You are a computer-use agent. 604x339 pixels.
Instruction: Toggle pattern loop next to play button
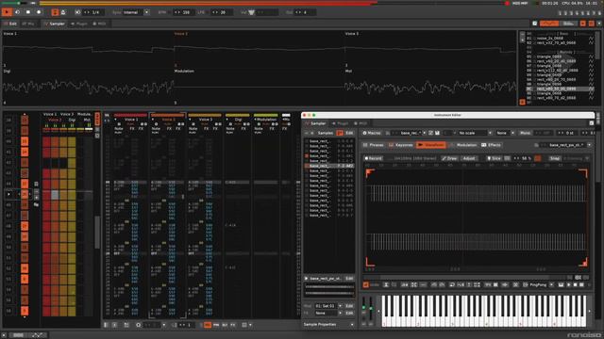coord(17,12)
